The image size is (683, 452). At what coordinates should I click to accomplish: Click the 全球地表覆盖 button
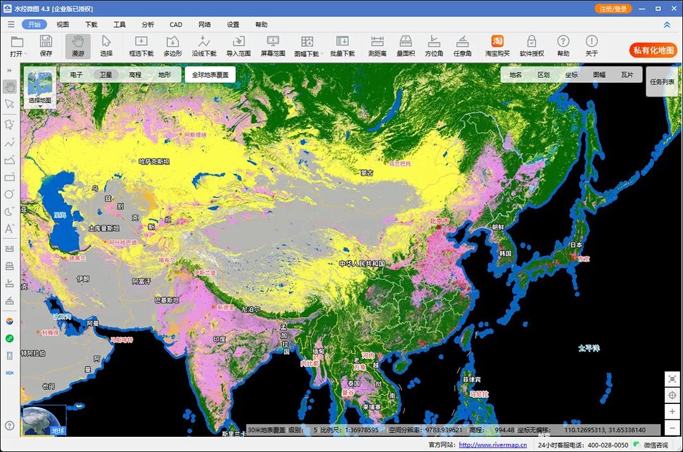(211, 75)
